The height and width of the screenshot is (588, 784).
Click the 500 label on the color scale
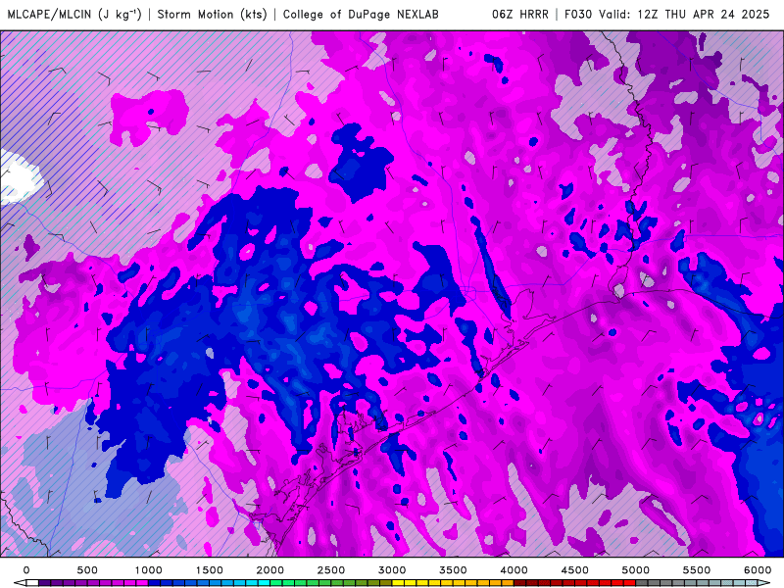(87, 570)
